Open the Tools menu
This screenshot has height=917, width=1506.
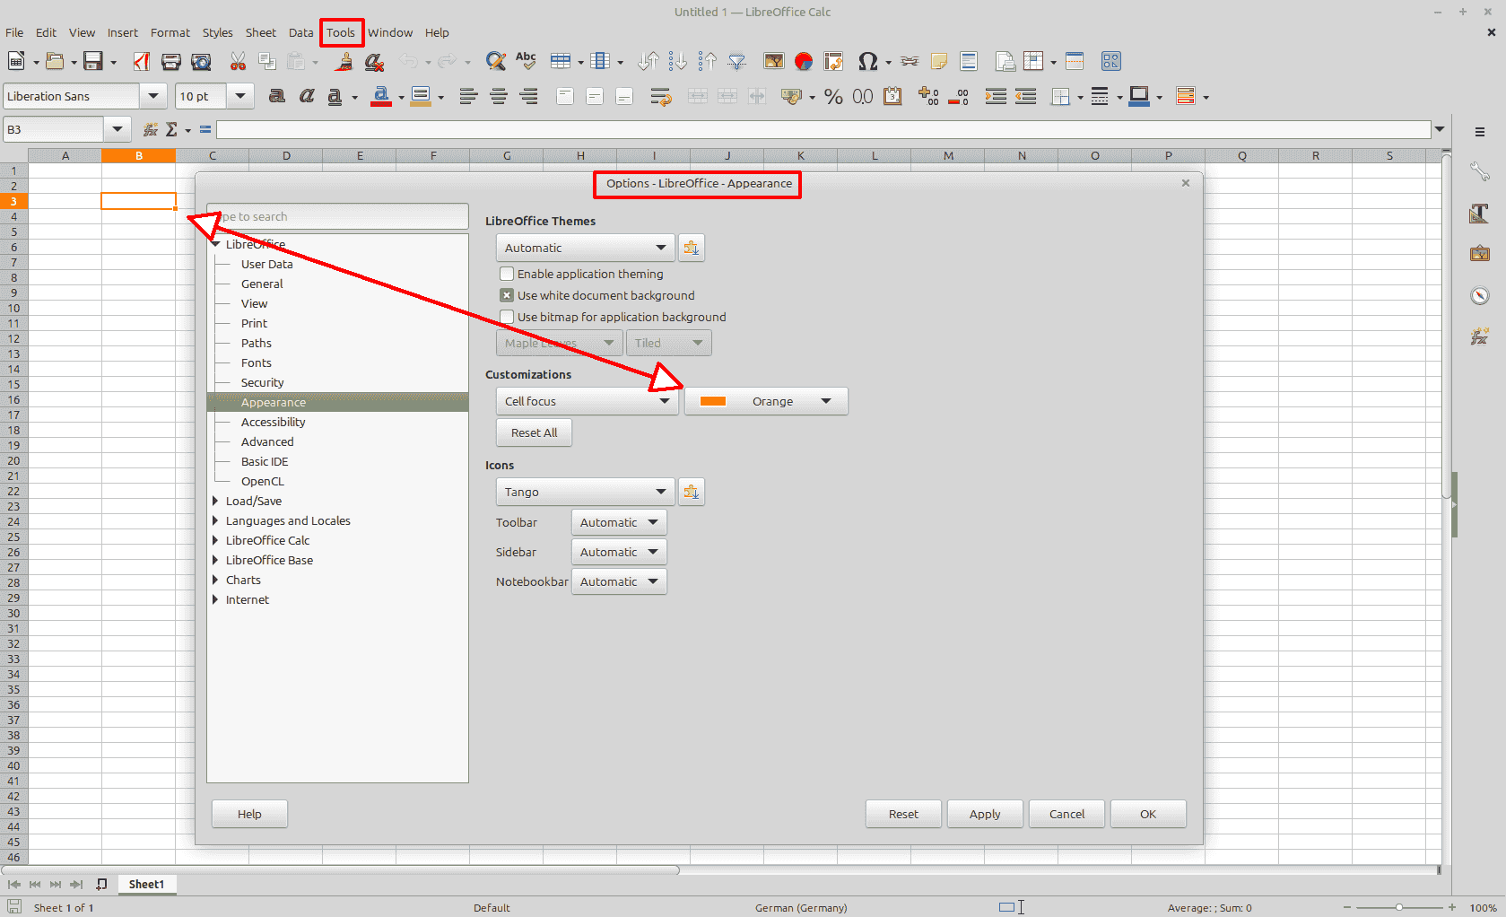341,32
